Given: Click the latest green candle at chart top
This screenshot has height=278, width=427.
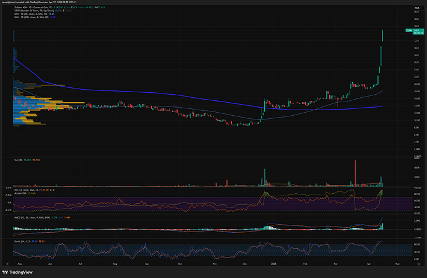Looking at the screenshot, I should tap(384, 35).
